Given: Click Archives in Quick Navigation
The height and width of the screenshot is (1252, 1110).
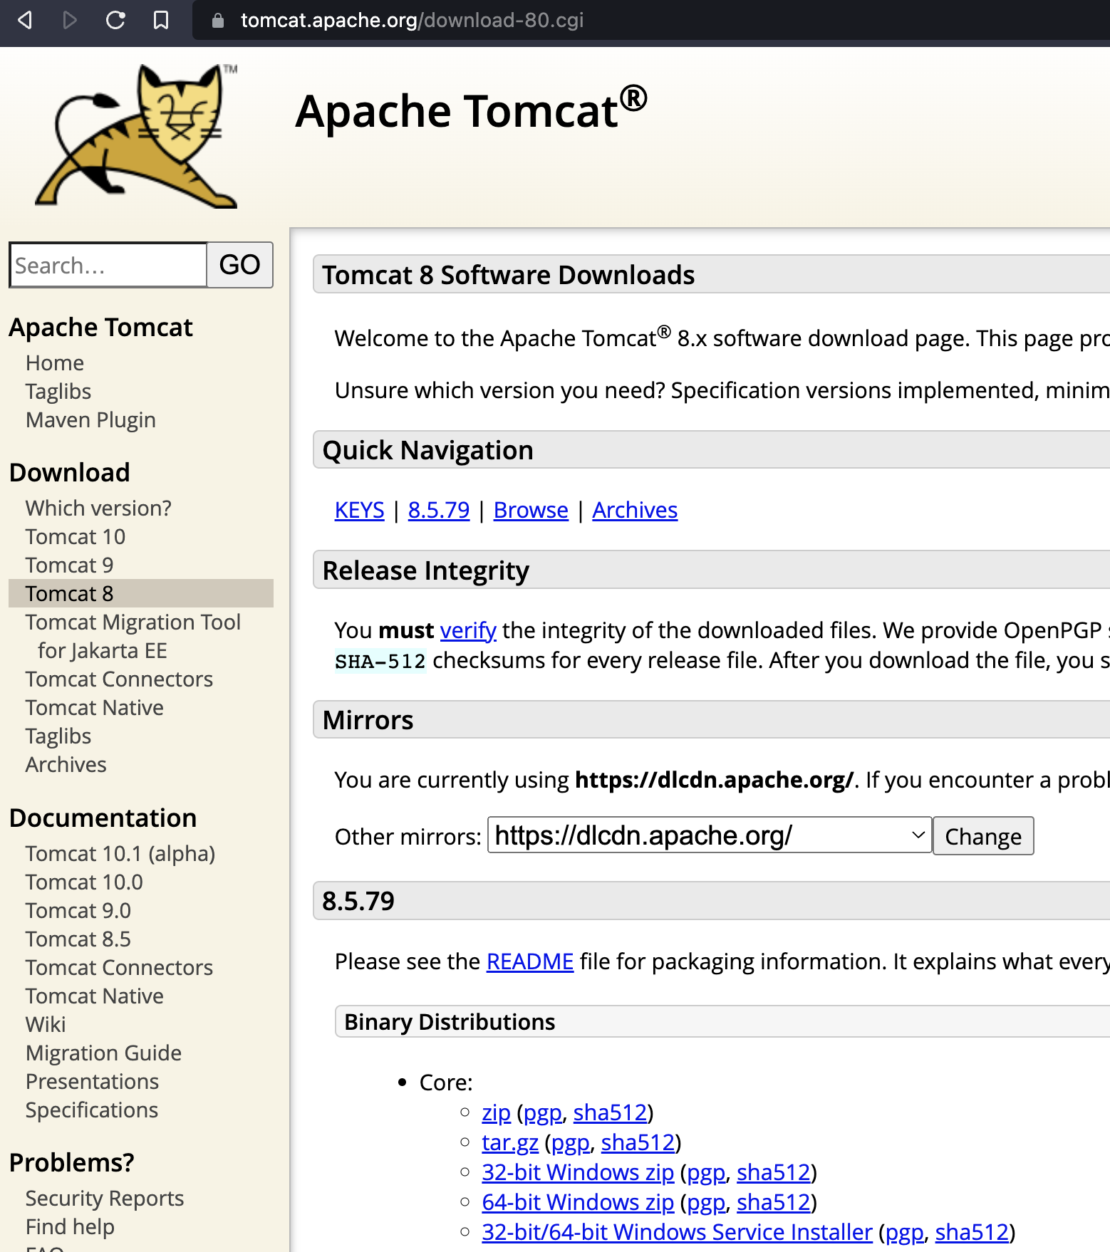Looking at the screenshot, I should 635,510.
